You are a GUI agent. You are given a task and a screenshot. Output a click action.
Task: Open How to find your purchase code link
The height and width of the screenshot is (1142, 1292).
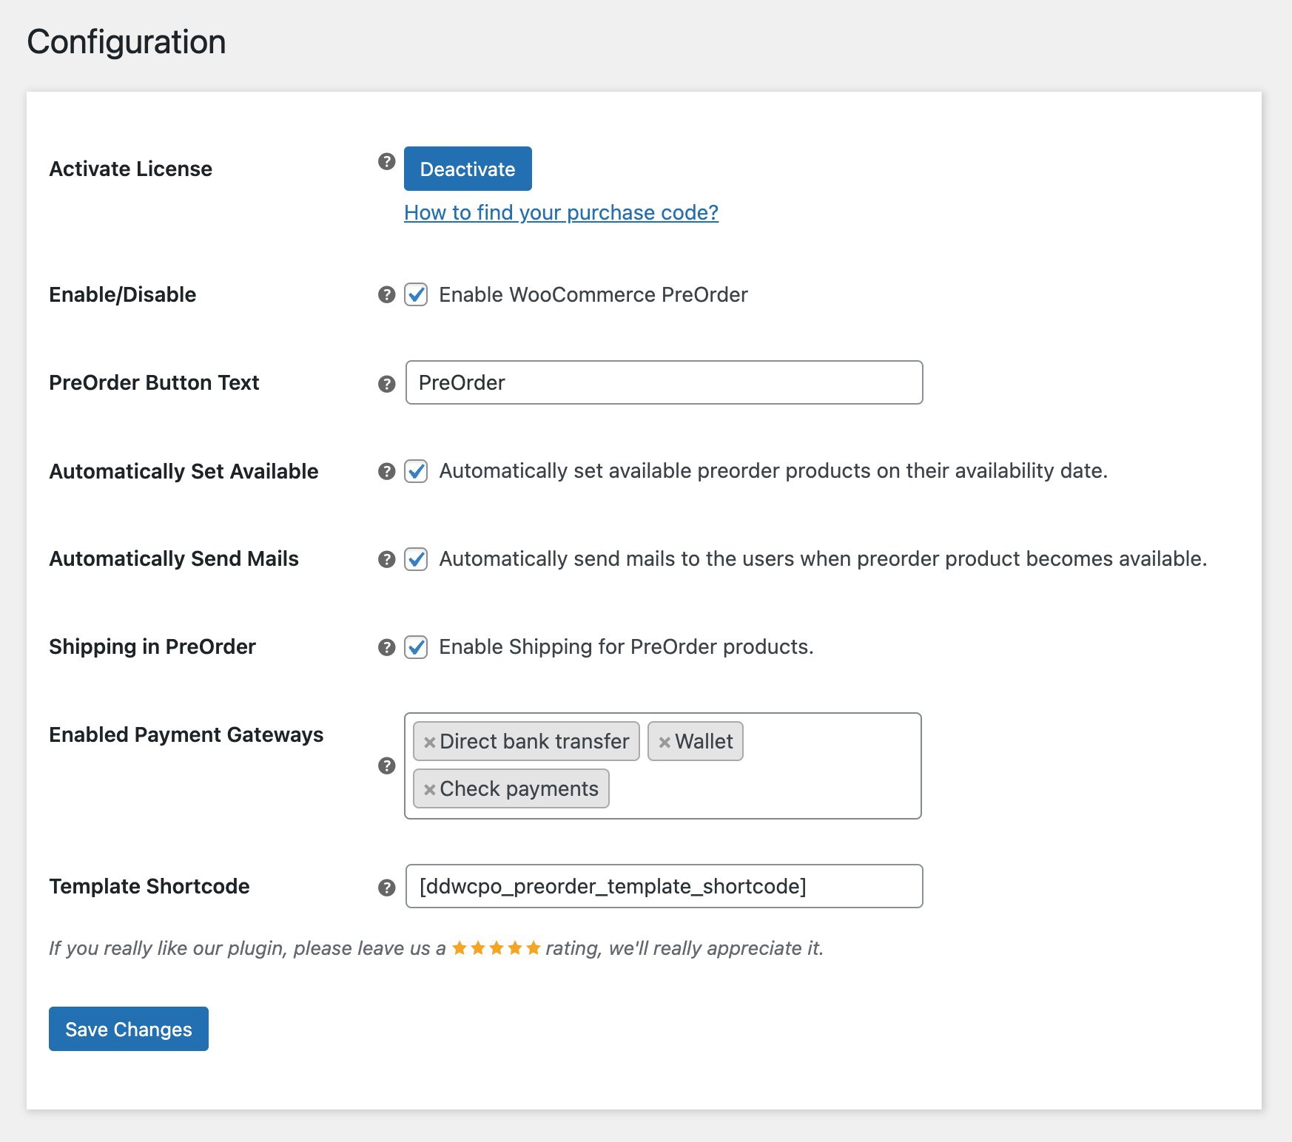561,212
